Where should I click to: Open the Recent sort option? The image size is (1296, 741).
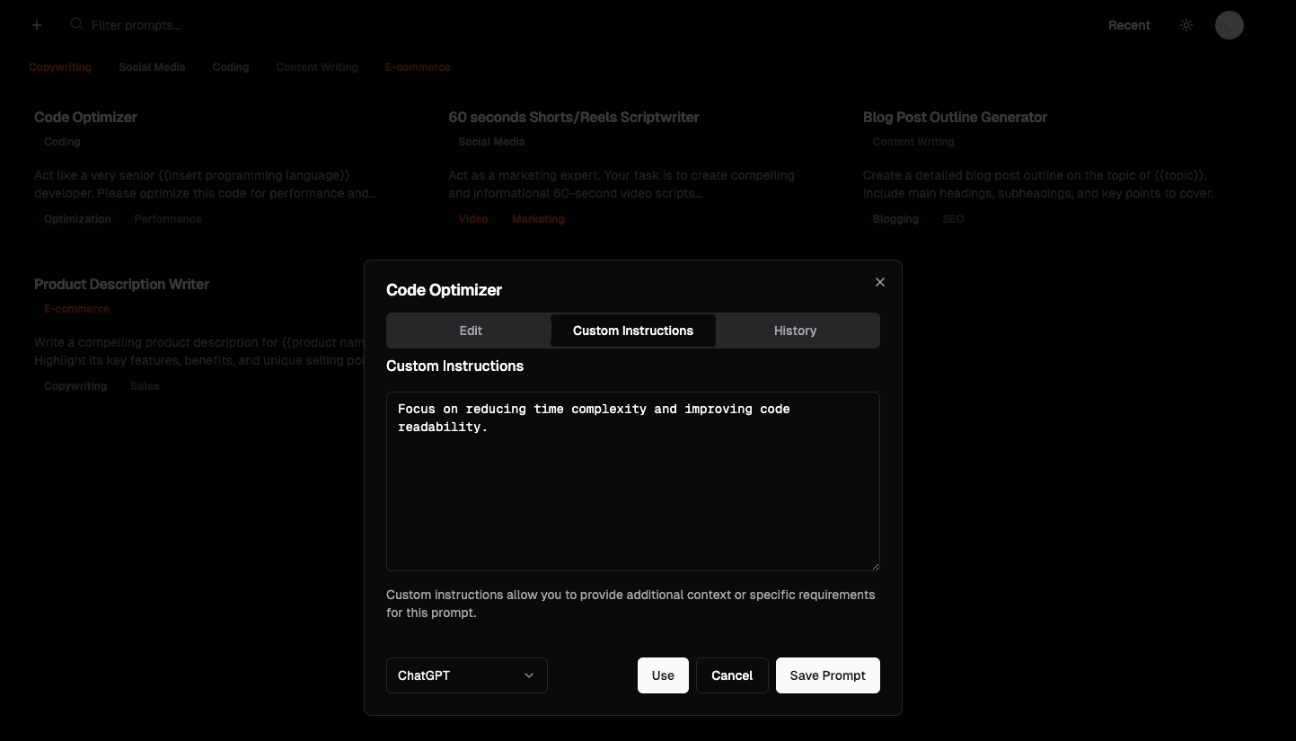tap(1129, 25)
